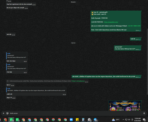Open Calculator from the taskbar
The width and height of the screenshot is (148, 122).
[83, 120]
